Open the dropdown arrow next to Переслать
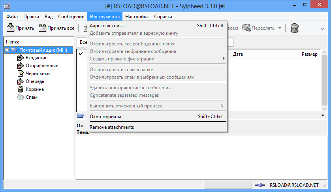 280,28
